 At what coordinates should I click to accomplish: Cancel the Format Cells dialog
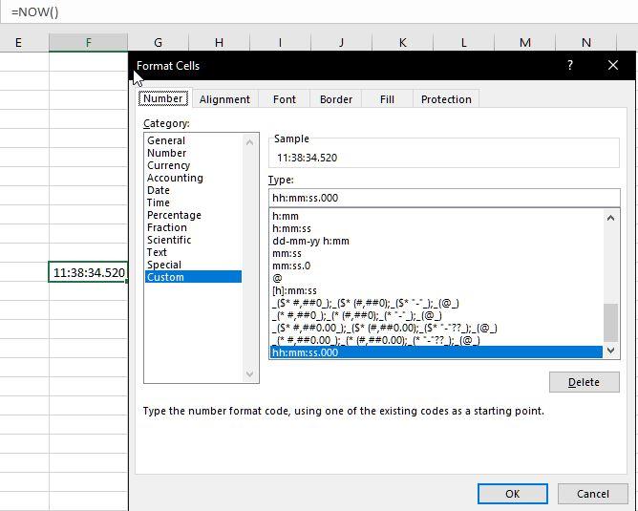[592, 494]
